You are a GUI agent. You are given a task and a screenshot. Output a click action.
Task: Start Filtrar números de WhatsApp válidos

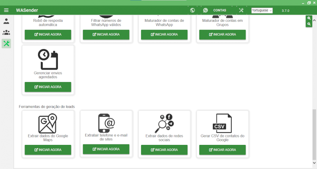pos(106,34)
